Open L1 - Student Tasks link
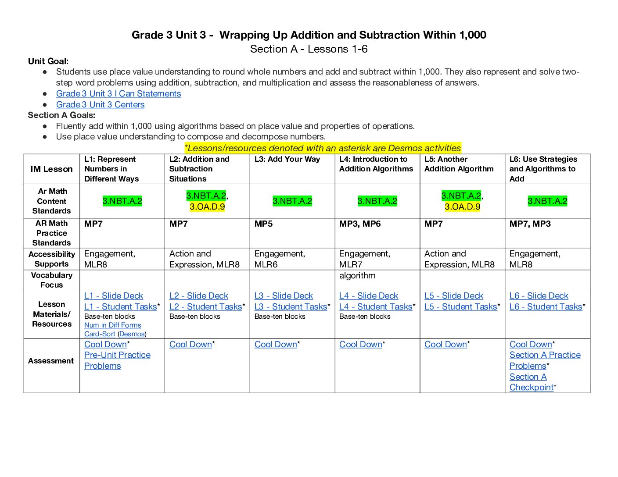This screenshot has height=477, width=618. coord(121,307)
